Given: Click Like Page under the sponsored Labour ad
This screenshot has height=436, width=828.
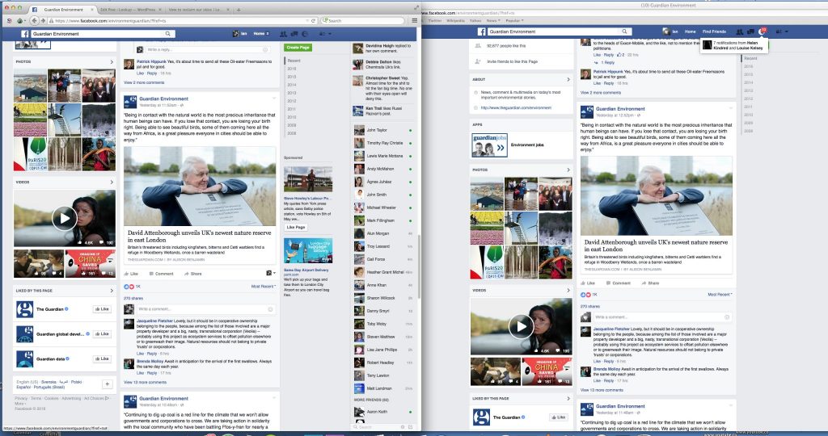Looking at the screenshot, I should [296, 227].
